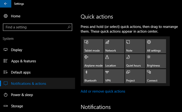This screenshot has width=182, height=112.
Task: Select the Quiet hours moon tile
Action: [x=135, y=61]
